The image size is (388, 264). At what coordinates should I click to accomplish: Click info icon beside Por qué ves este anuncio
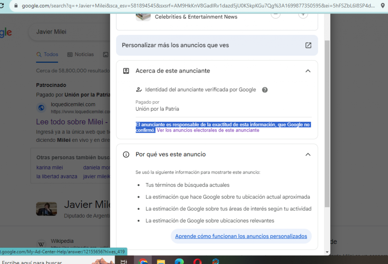point(126,155)
